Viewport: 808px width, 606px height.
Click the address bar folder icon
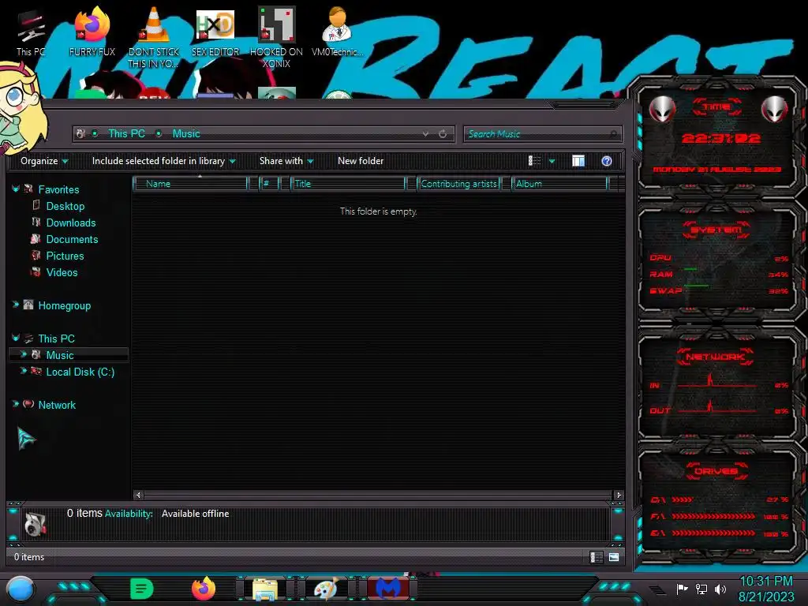tap(81, 134)
